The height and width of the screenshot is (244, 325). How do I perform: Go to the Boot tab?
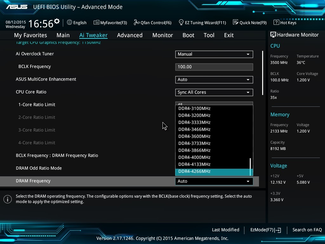(x=188, y=35)
